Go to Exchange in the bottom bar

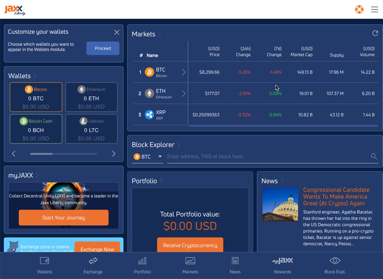[x=93, y=265]
